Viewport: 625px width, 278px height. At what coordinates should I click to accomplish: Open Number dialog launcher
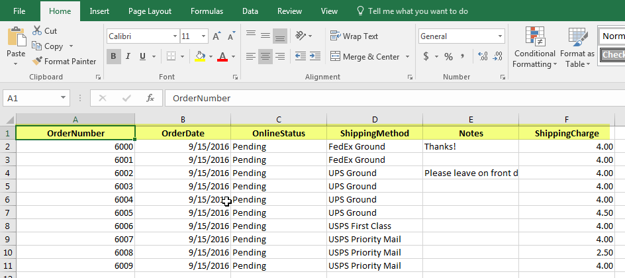click(x=503, y=77)
